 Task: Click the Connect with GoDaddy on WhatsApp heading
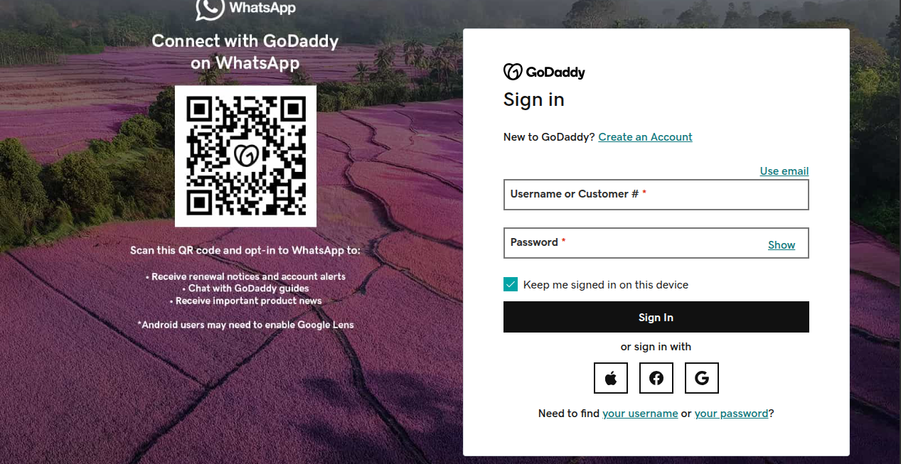click(x=245, y=51)
